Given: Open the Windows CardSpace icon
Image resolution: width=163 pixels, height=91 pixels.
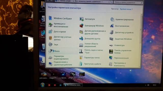Looking at the screenshot, I should [50, 18].
